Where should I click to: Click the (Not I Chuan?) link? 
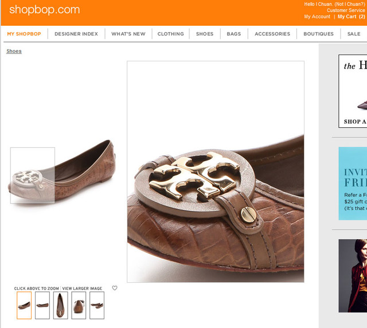coord(350,4)
